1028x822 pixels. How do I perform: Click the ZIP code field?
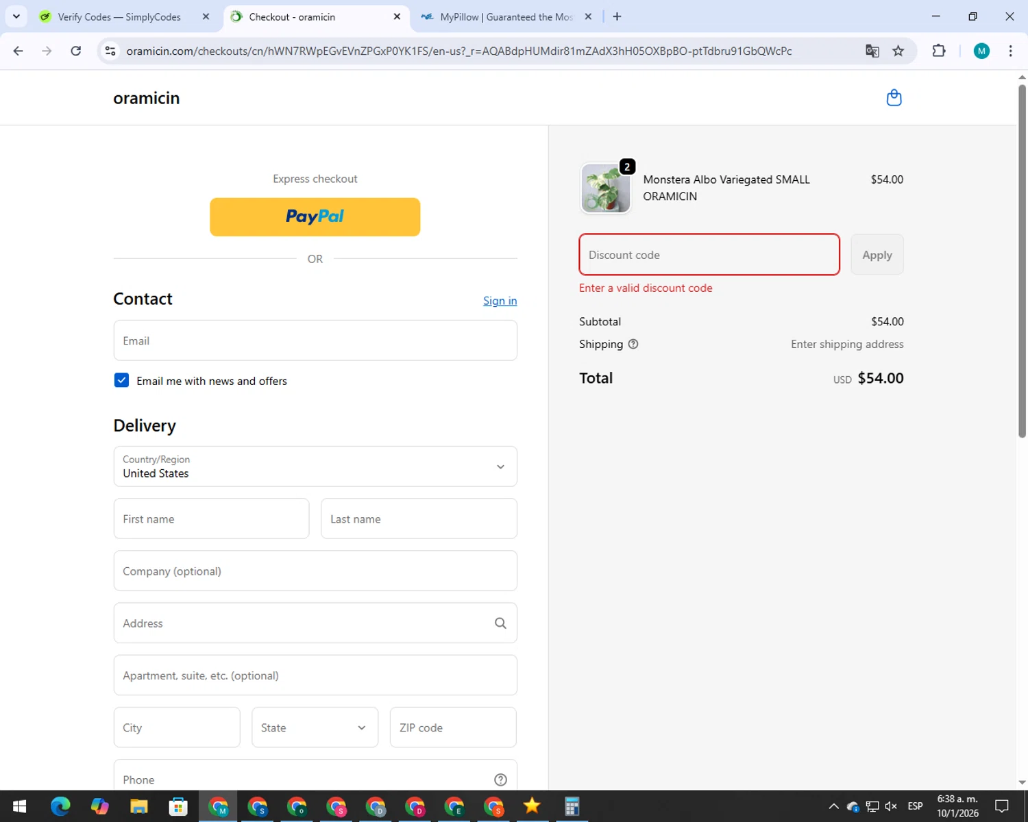point(453,727)
